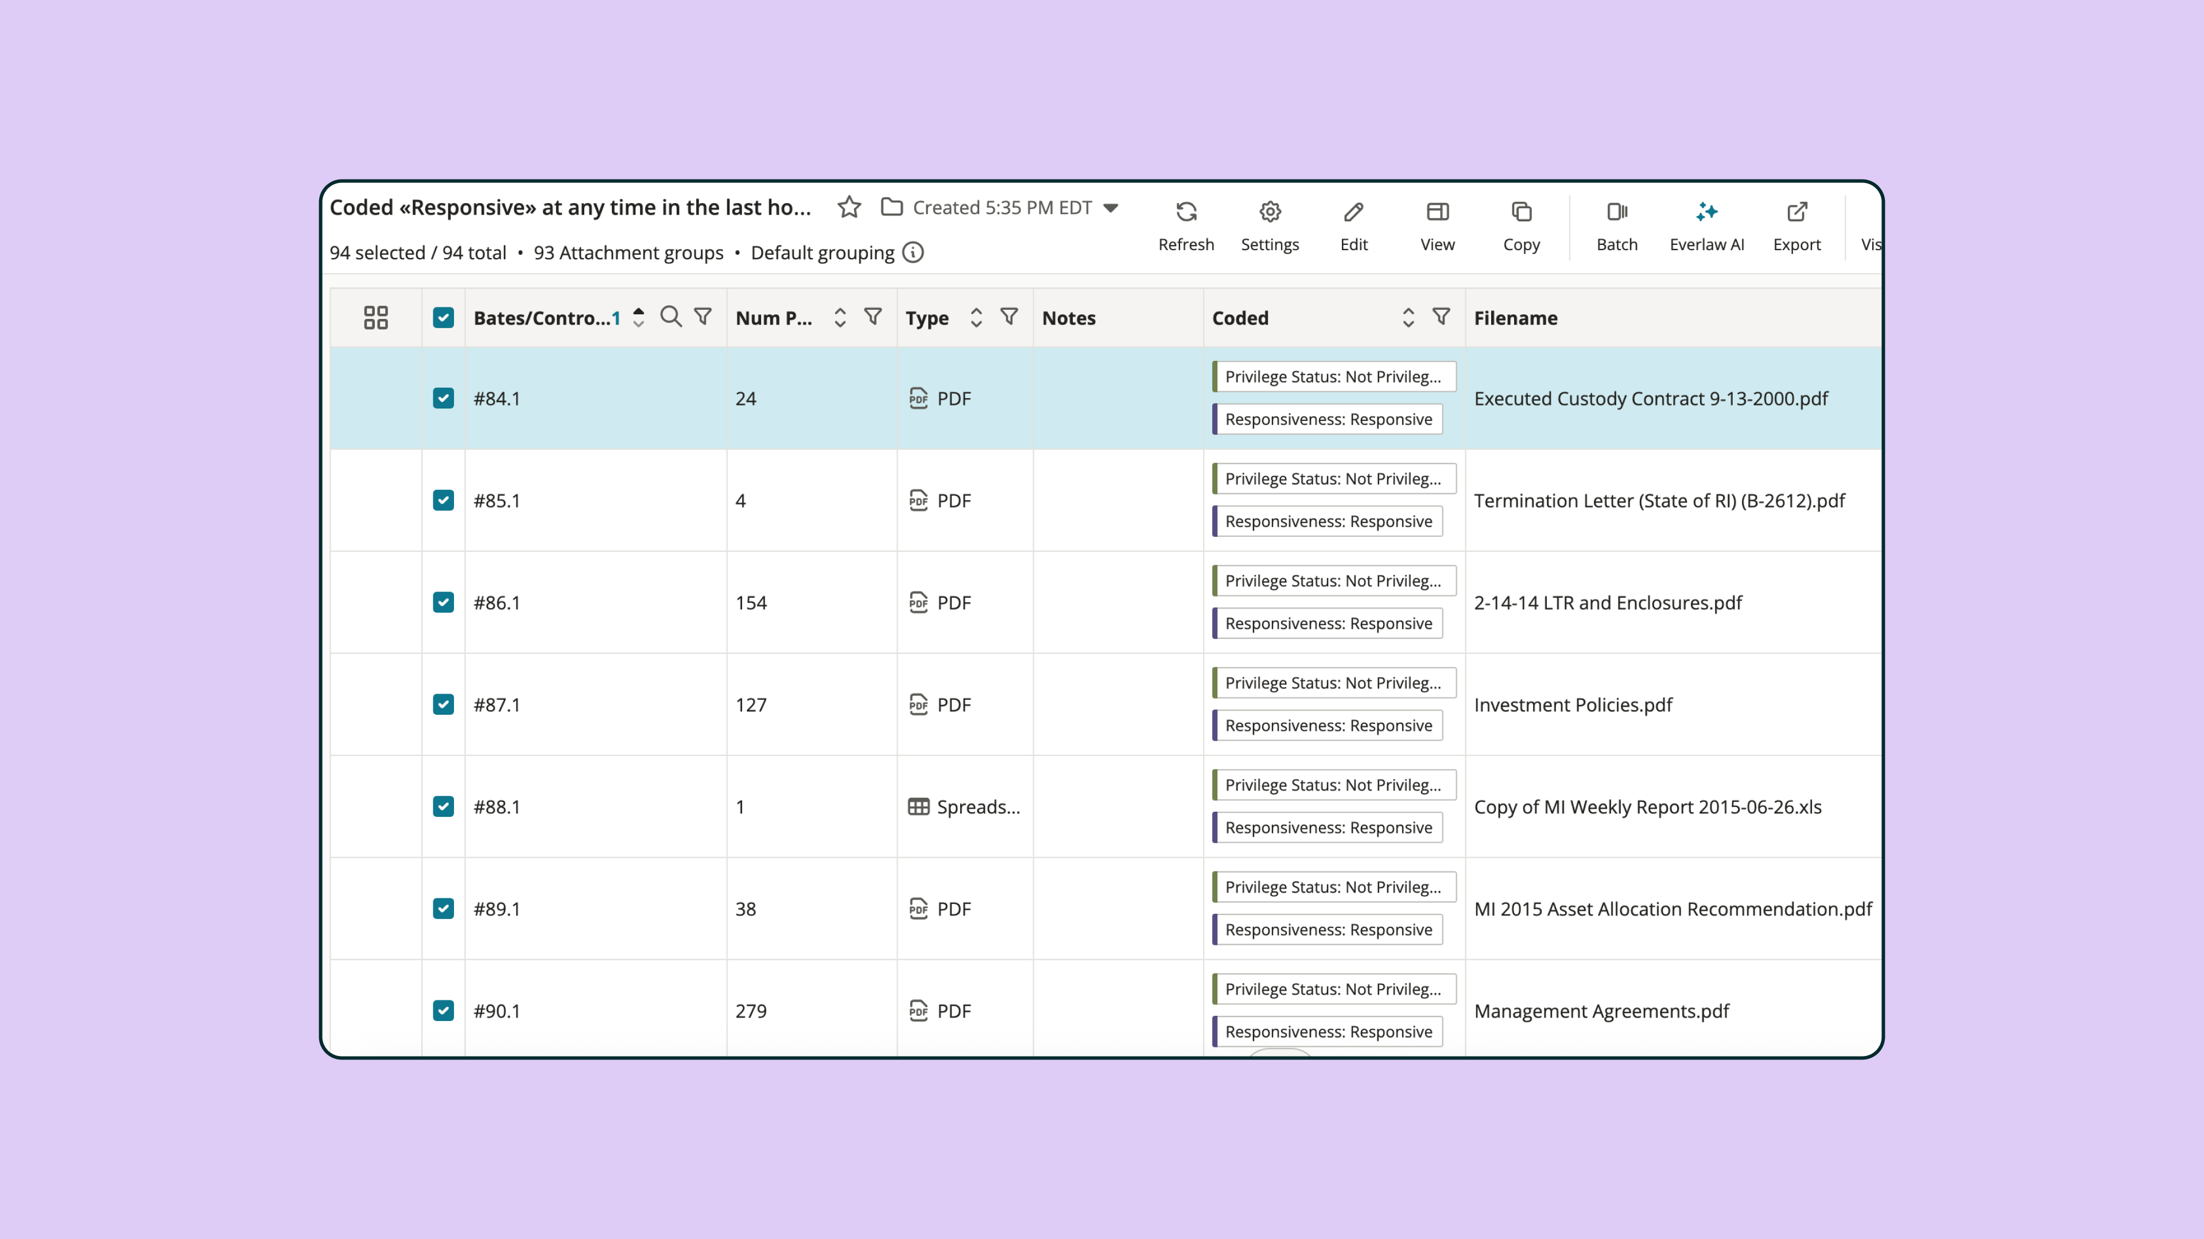The height and width of the screenshot is (1239, 2204).
Task: Click Privilege Status code tag in row #84.1
Action: click(1334, 376)
